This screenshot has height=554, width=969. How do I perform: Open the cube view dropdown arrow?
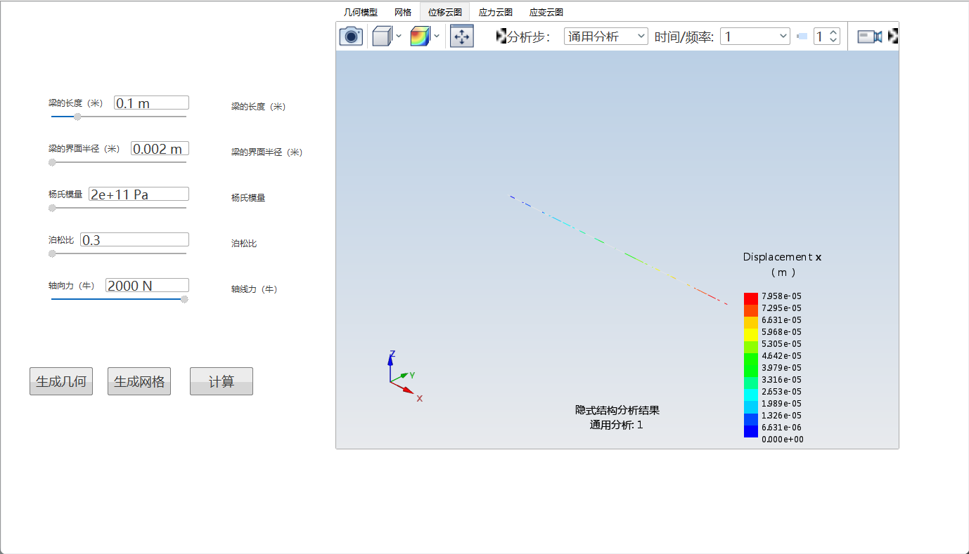point(399,36)
